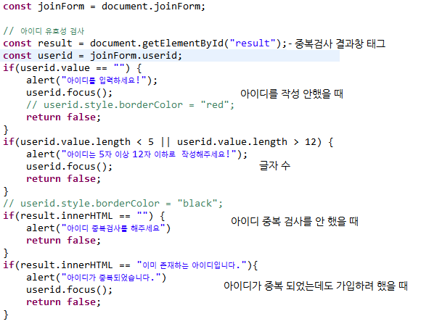
Task: Click the commented 'borderColor = "black"' line
Action: pyautogui.click(x=113, y=204)
